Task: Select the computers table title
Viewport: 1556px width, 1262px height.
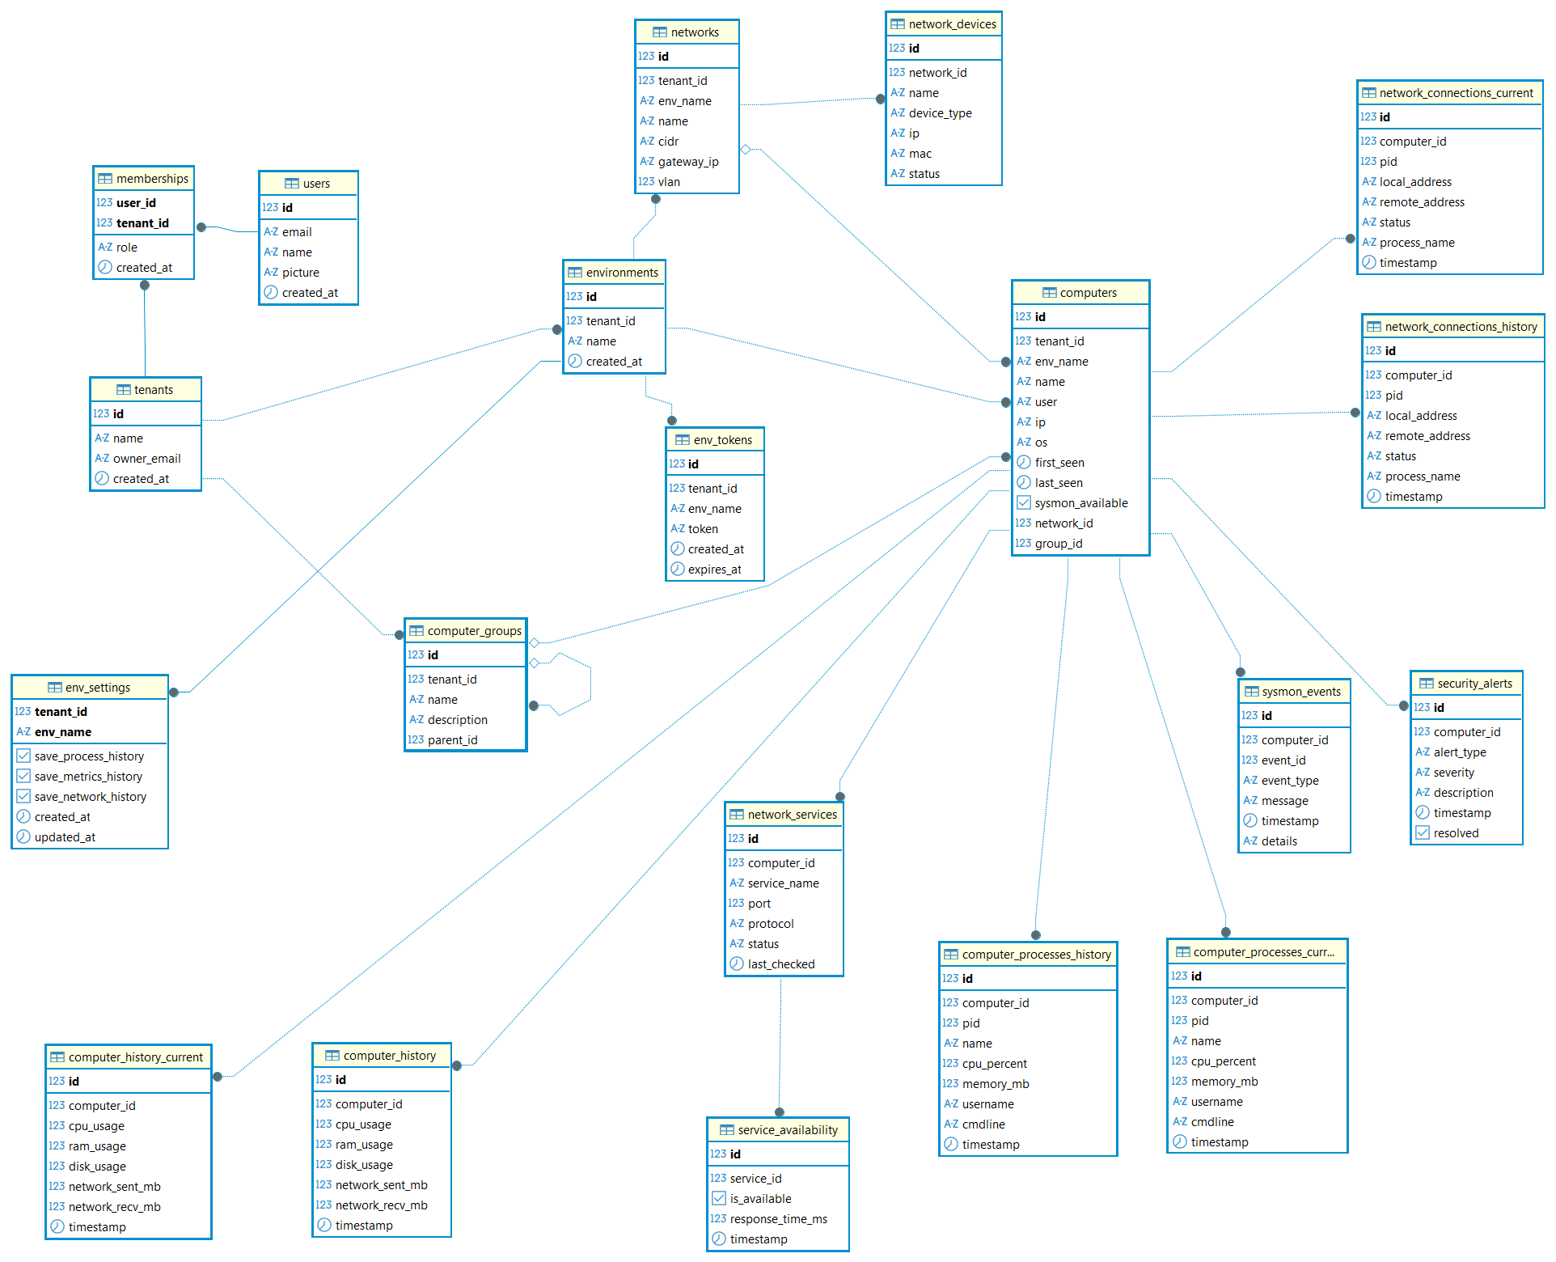Action: tap(1089, 293)
